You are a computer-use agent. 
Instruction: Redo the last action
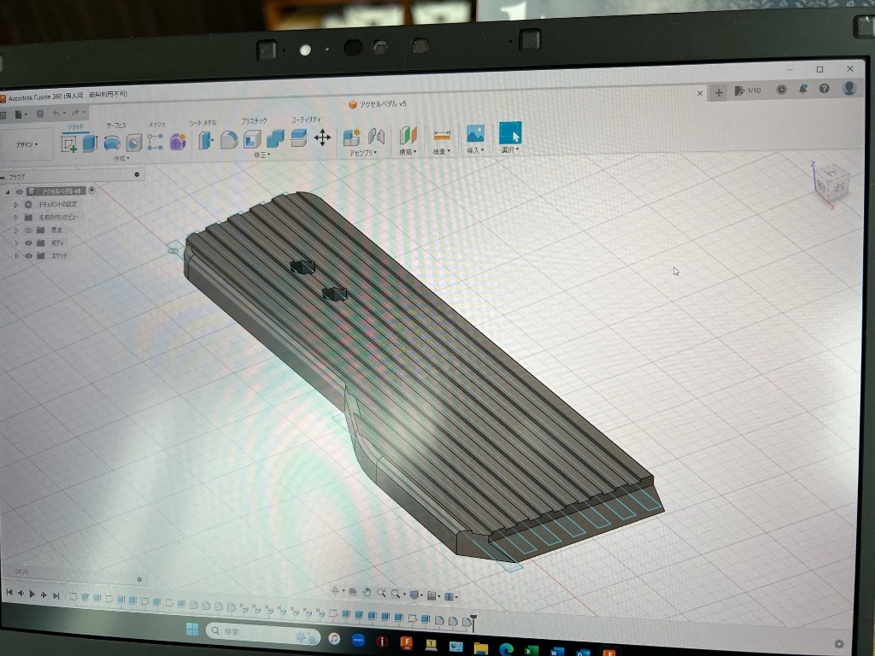click(x=75, y=113)
